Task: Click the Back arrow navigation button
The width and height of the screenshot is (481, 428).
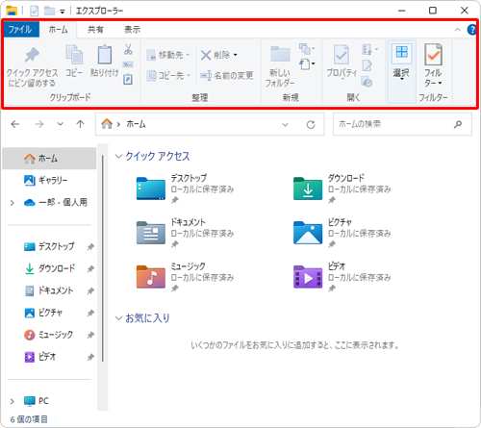Action: pyautogui.click(x=15, y=124)
